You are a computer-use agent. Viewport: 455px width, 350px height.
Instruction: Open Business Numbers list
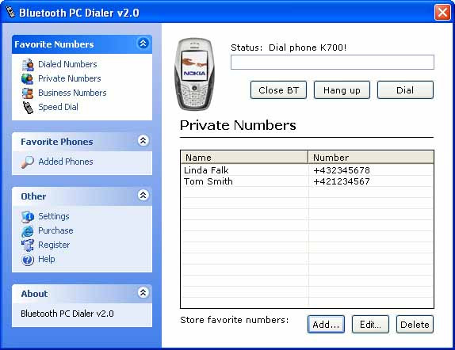tap(72, 93)
